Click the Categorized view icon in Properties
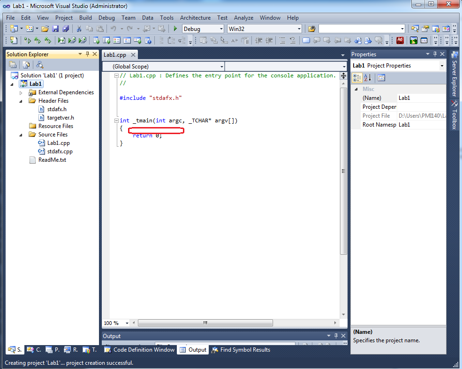Viewport: 462px width, 369px height. (x=357, y=77)
